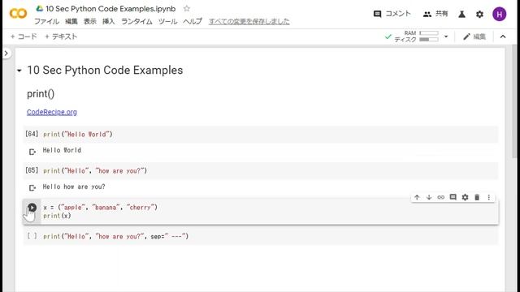Open the runtime connection dropdown arrow

446,36
